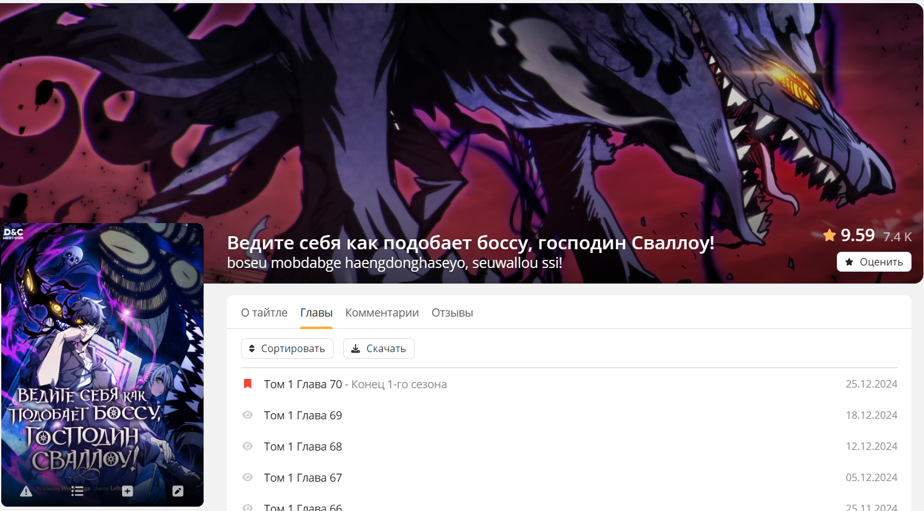
Task: Open Том 1 Глава 68 chapter link
Action: (x=303, y=446)
